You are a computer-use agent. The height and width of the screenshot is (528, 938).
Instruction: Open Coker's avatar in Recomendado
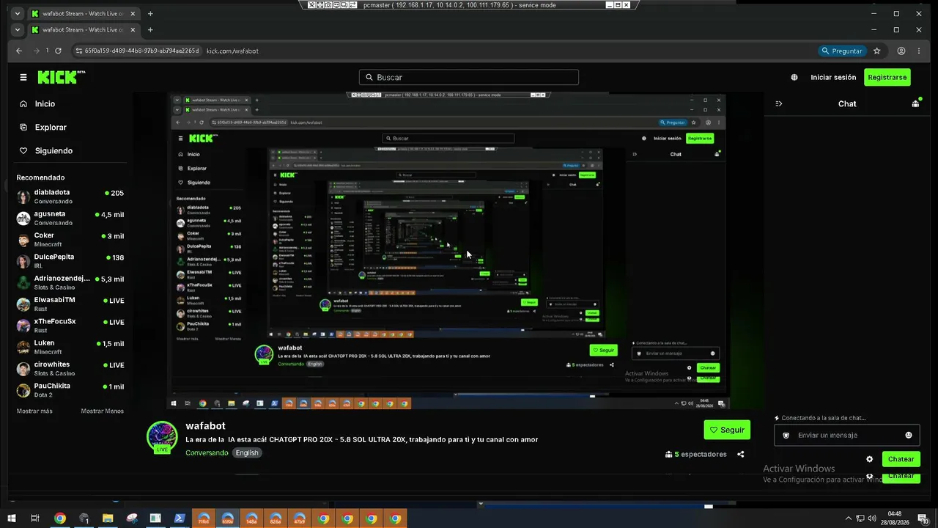click(23, 240)
